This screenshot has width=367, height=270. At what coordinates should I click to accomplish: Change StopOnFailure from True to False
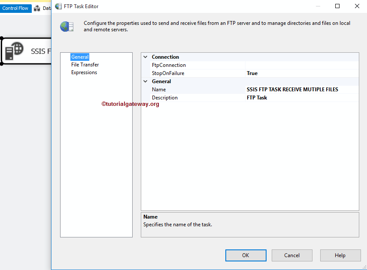(x=300, y=73)
